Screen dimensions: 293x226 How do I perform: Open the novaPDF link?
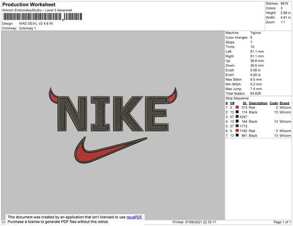[134, 217]
